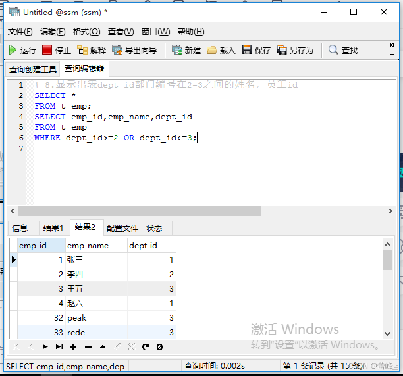Save the query with 保存
The height and width of the screenshot is (376, 403).
[x=256, y=50]
